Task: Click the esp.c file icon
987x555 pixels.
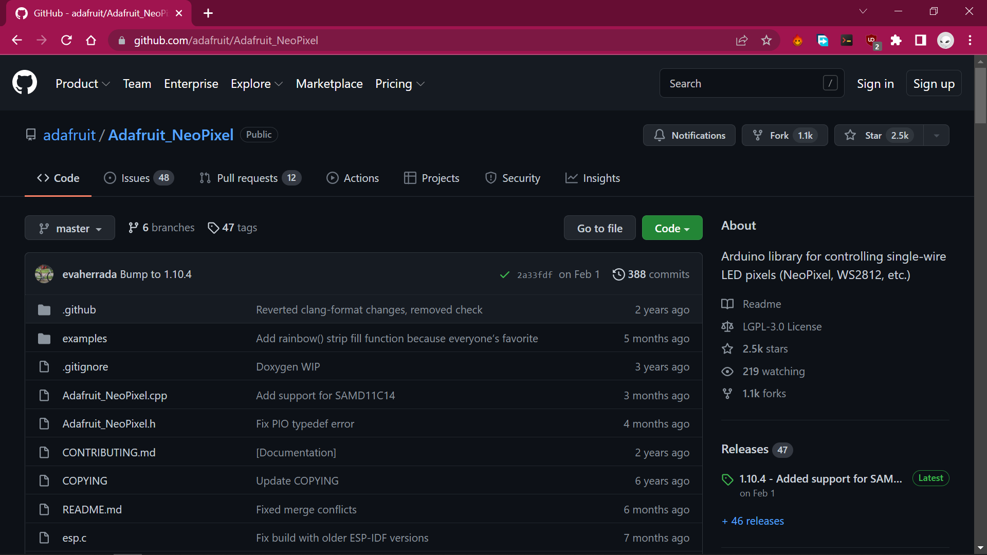Action: click(44, 538)
